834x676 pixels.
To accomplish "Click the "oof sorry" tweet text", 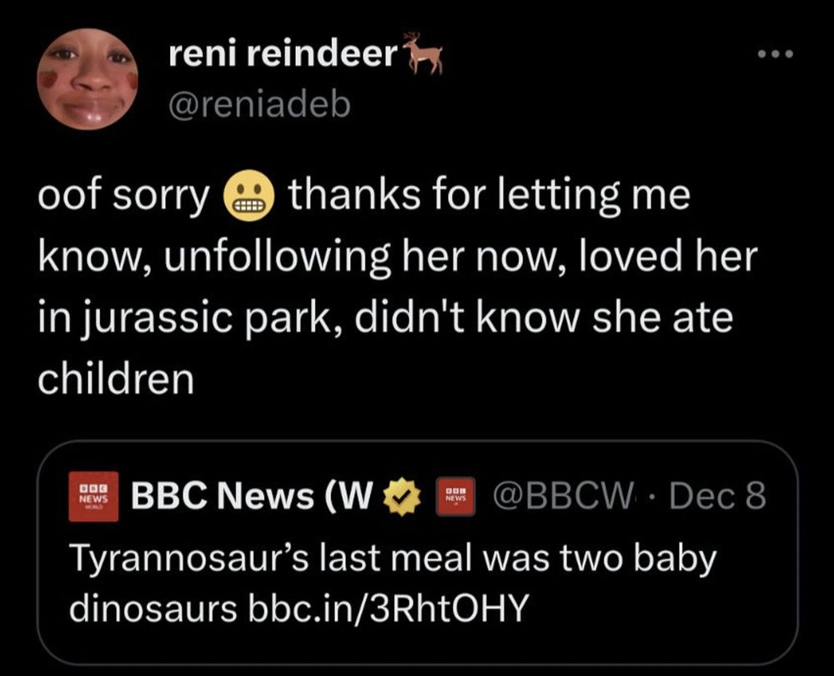I will [125, 198].
